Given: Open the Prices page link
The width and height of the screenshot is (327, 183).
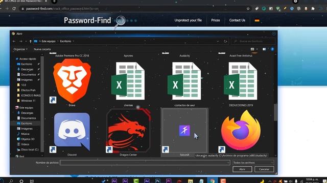Looking at the screenshot, I should click(216, 20).
